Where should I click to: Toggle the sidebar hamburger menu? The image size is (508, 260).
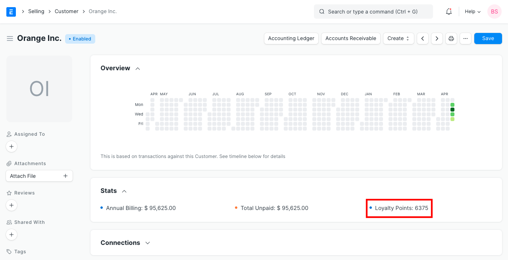click(10, 39)
